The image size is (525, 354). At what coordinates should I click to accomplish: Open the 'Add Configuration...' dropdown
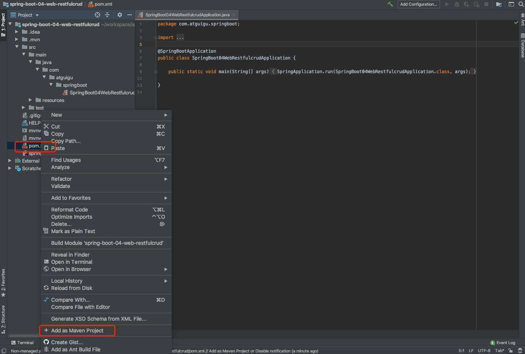(418, 4)
